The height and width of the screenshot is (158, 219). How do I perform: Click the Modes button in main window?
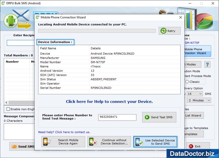pos(193,65)
